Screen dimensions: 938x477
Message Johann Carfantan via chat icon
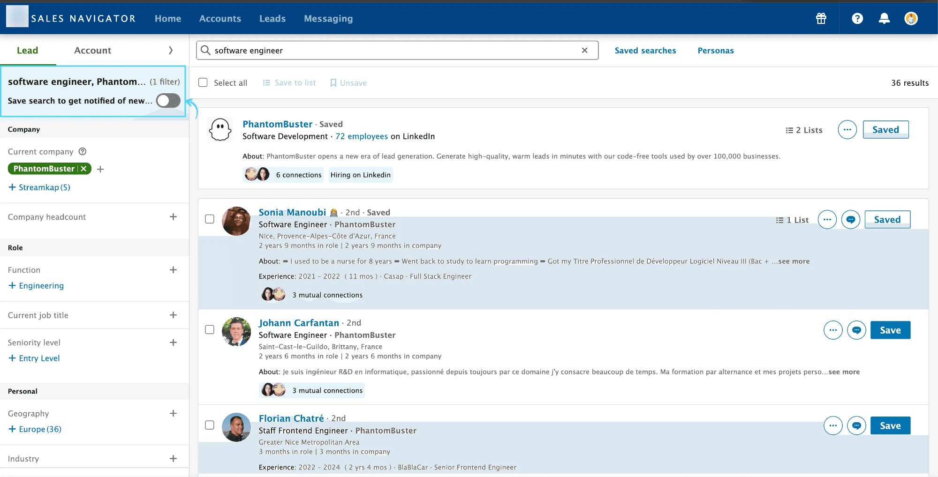(856, 330)
